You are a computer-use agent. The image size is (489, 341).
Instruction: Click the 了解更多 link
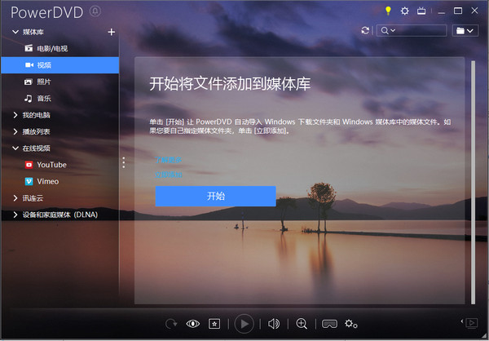pyautogui.click(x=169, y=159)
